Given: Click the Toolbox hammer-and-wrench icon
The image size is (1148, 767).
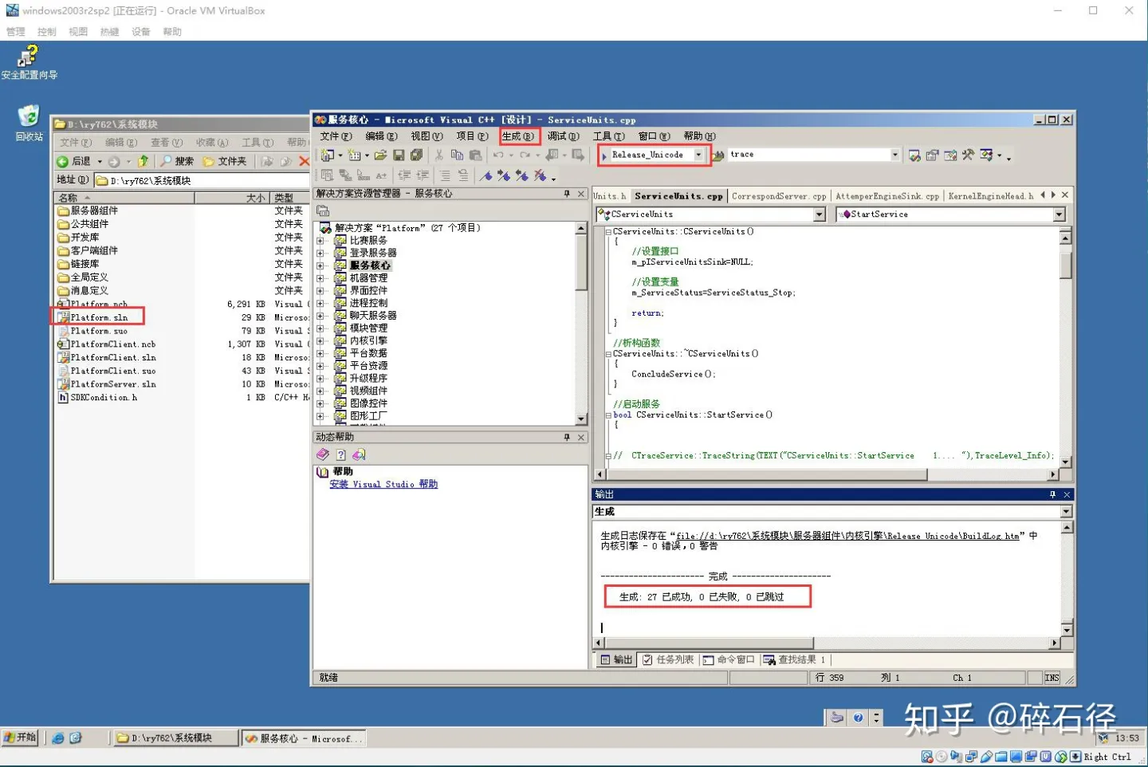Looking at the screenshot, I should [968, 155].
